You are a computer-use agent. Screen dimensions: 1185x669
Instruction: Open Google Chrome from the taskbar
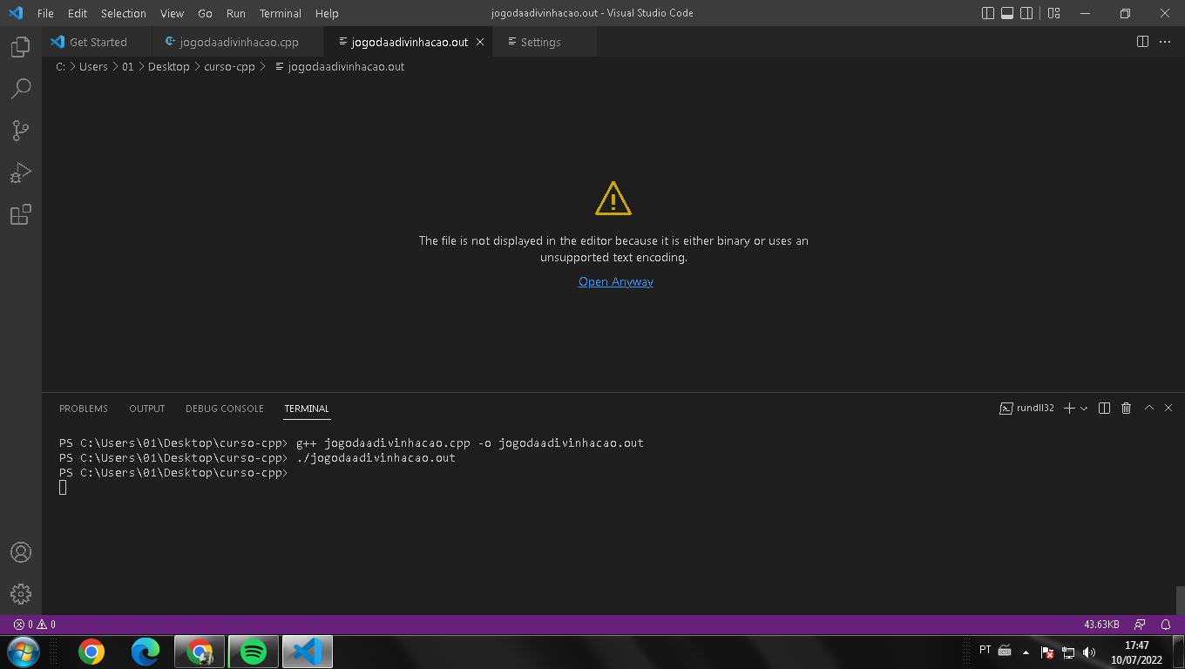91,652
